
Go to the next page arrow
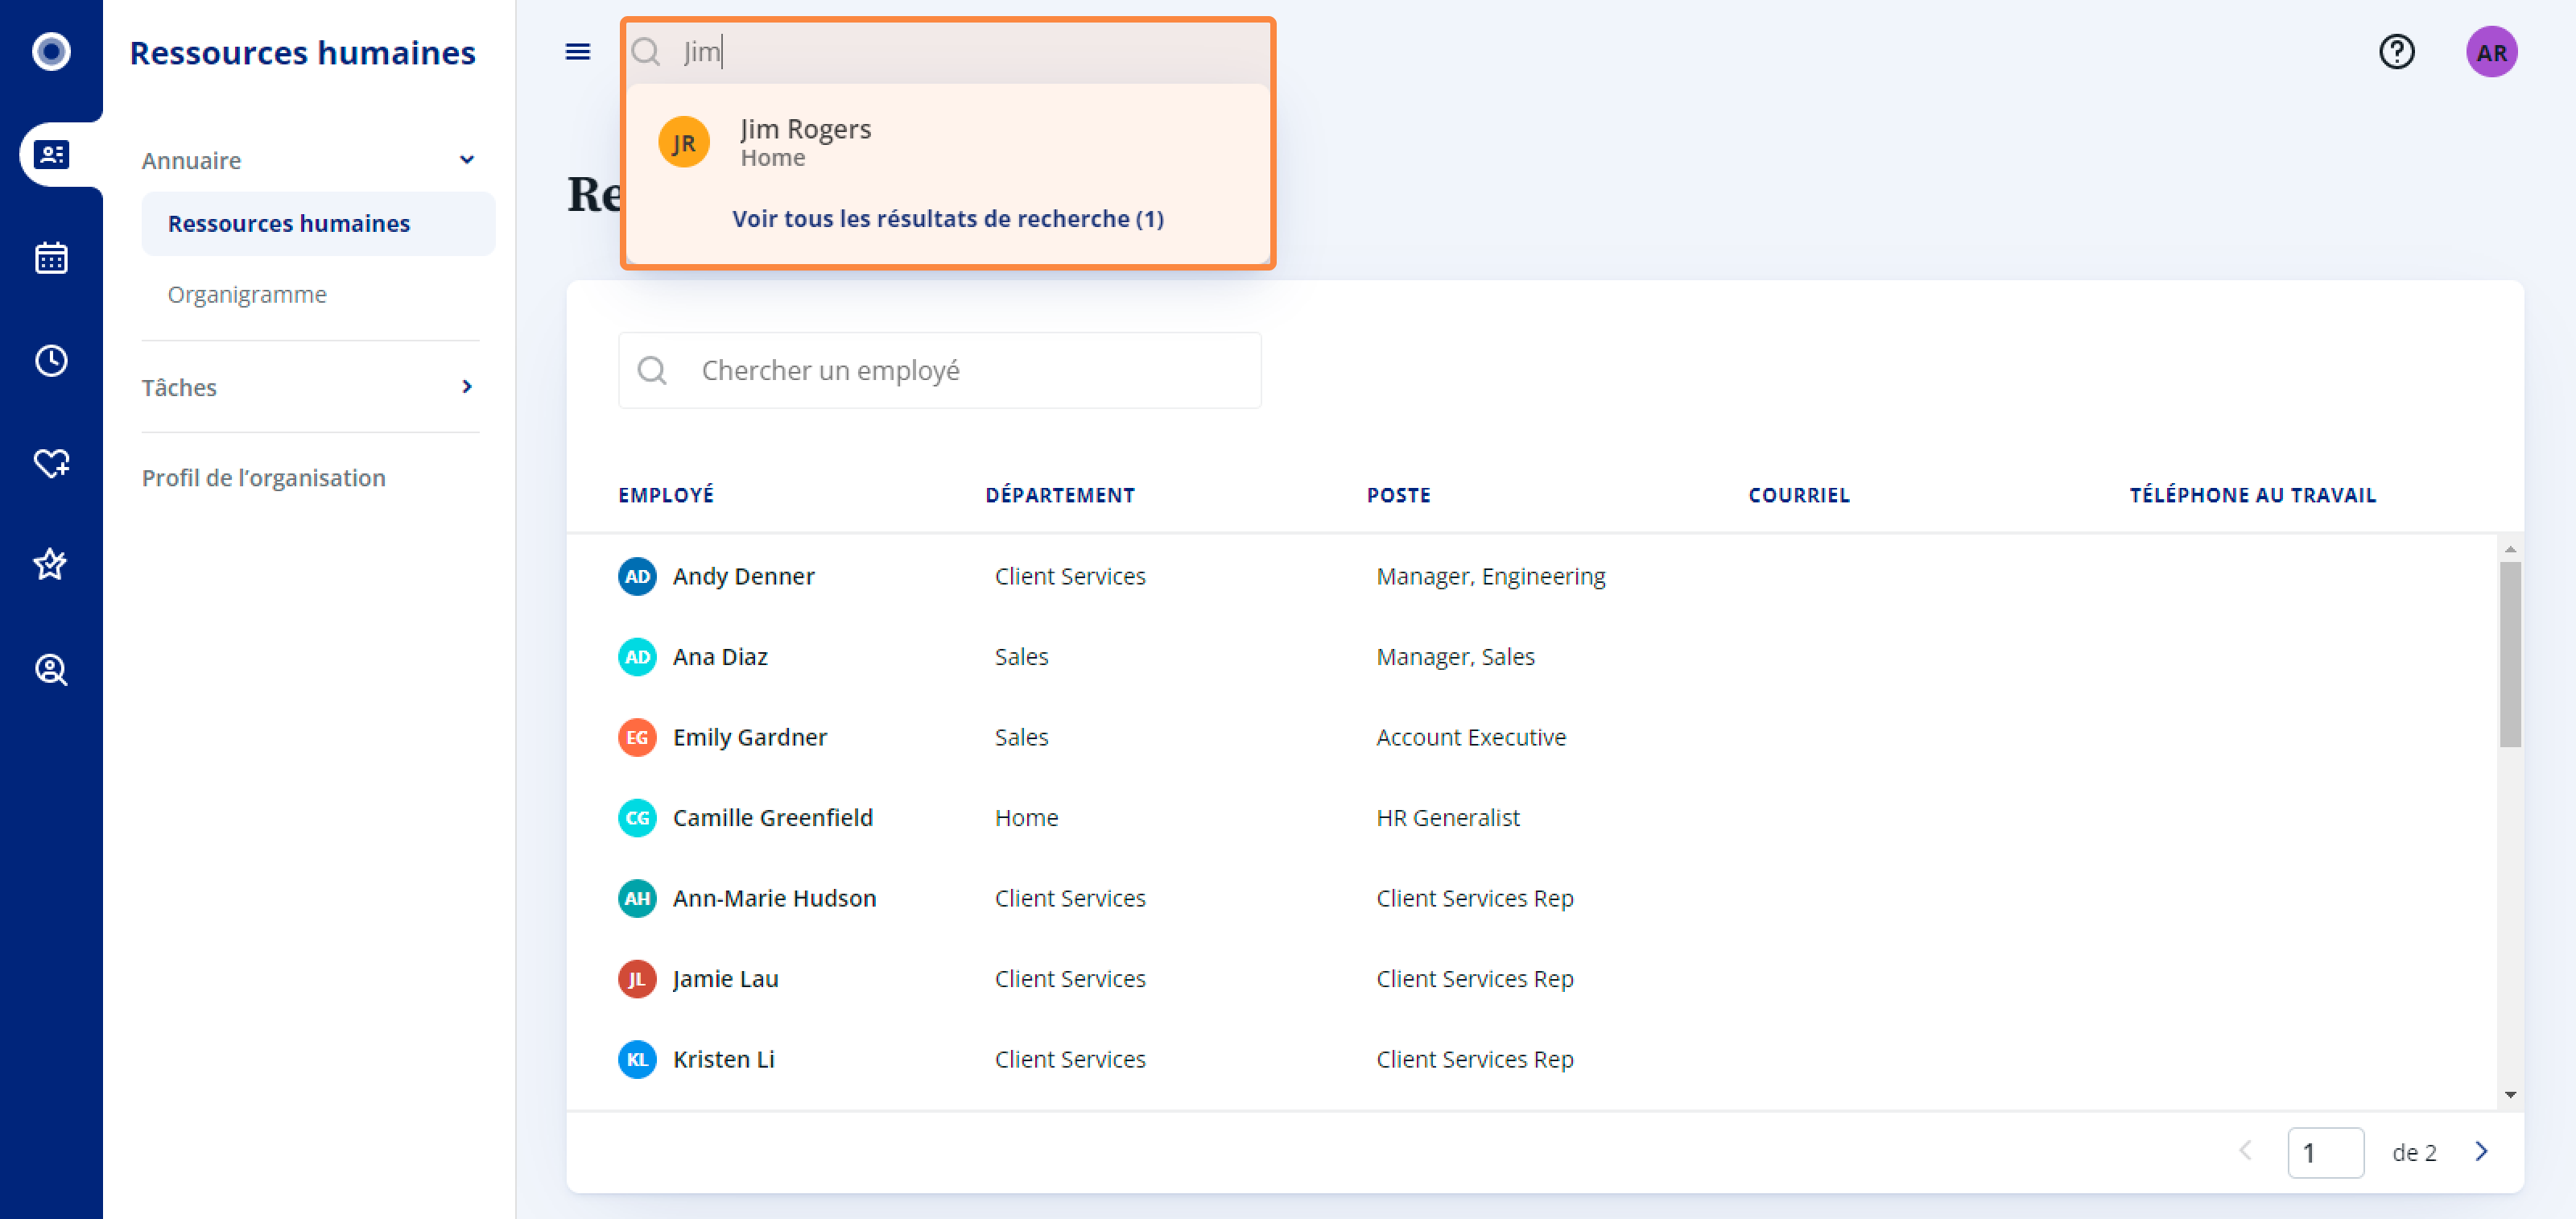pos(2481,1151)
